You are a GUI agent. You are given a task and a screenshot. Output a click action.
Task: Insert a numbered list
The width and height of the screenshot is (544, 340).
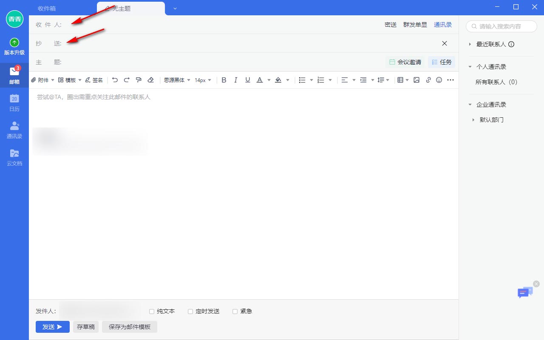(x=321, y=80)
